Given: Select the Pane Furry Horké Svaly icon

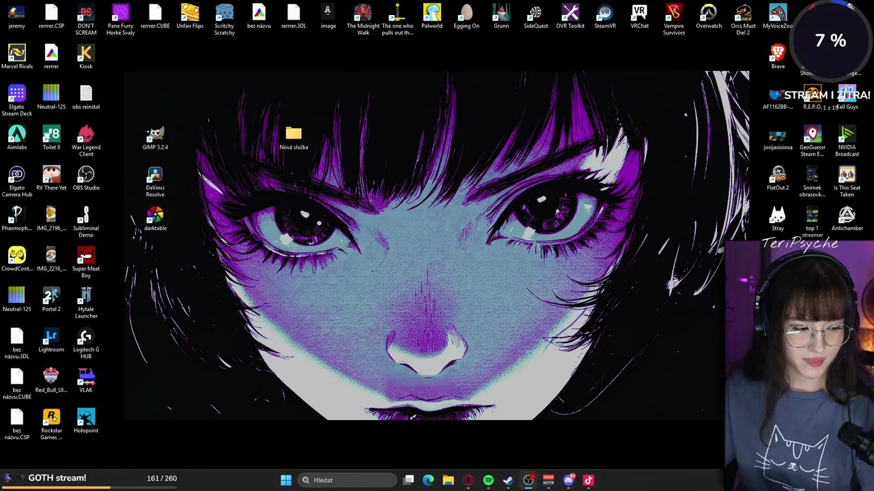Looking at the screenshot, I should 120,19.
